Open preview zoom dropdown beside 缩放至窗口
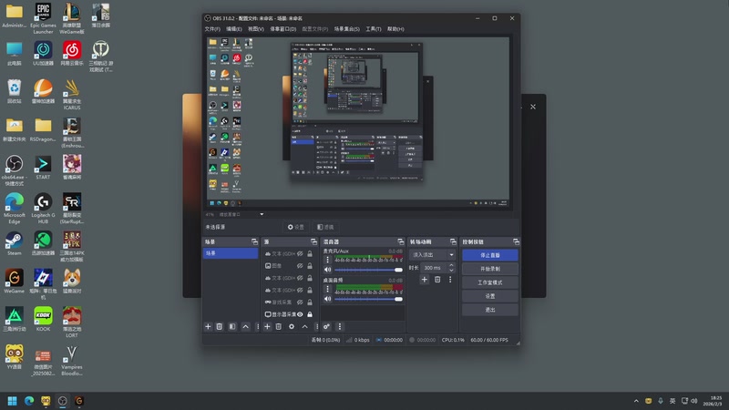Screen dimensions: 729x410 pos(262,214)
